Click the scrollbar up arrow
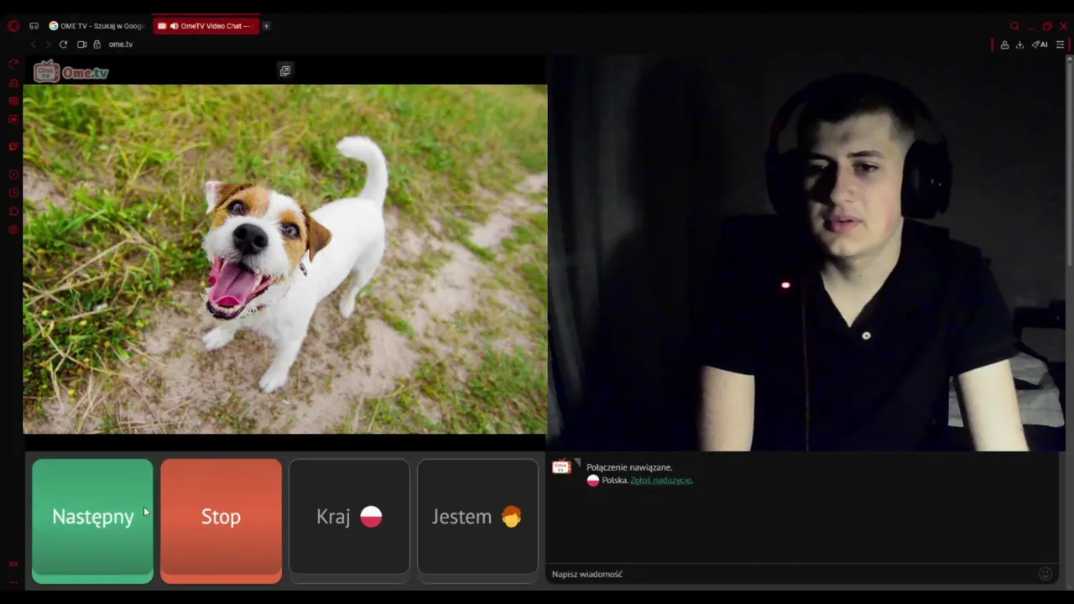 click(1069, 60)
